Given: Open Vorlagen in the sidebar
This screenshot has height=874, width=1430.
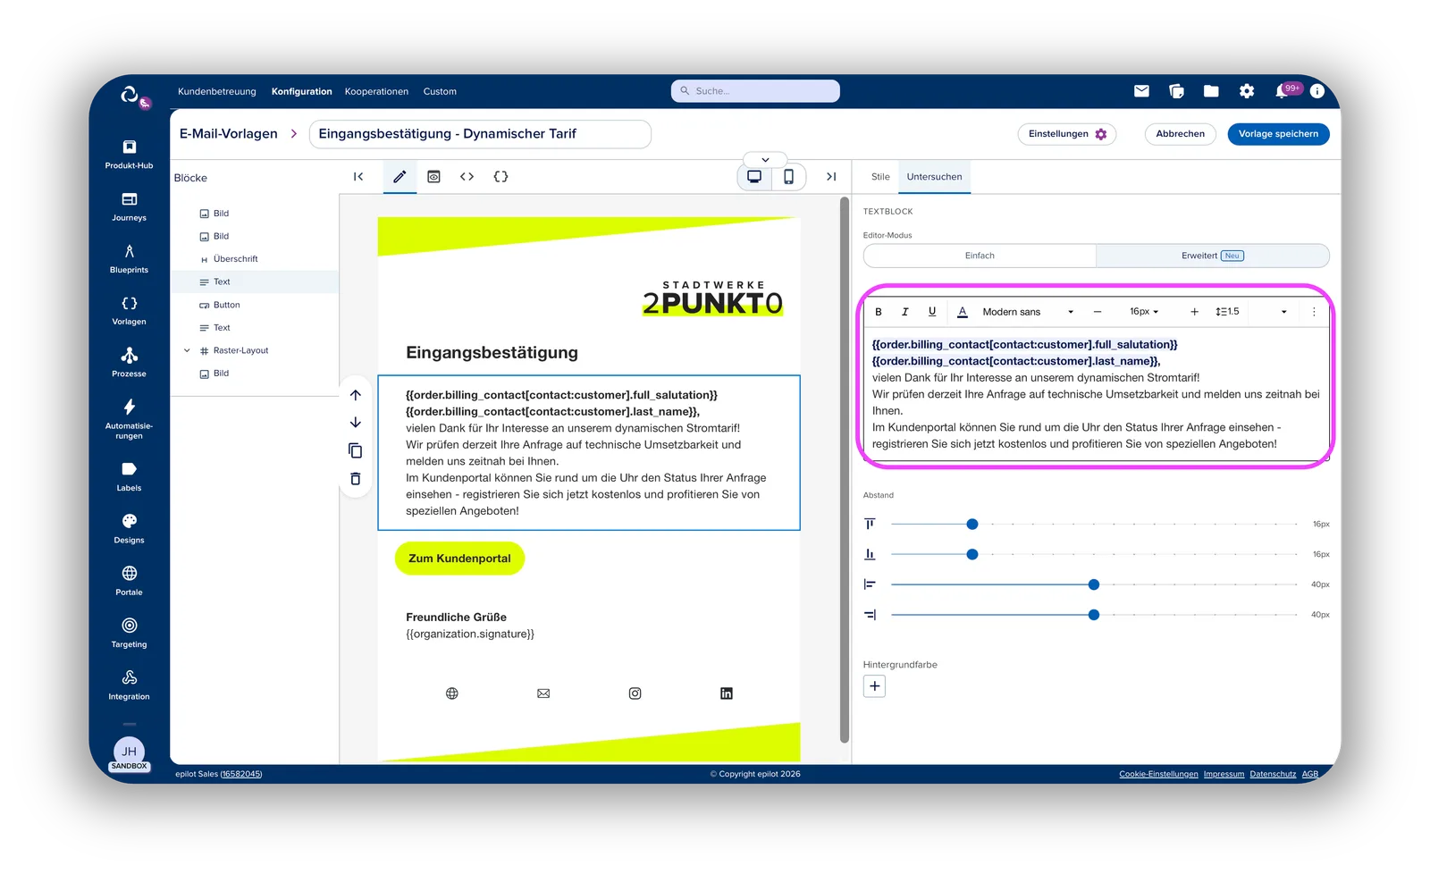Looking at the screenshot, I should point(129,310).
